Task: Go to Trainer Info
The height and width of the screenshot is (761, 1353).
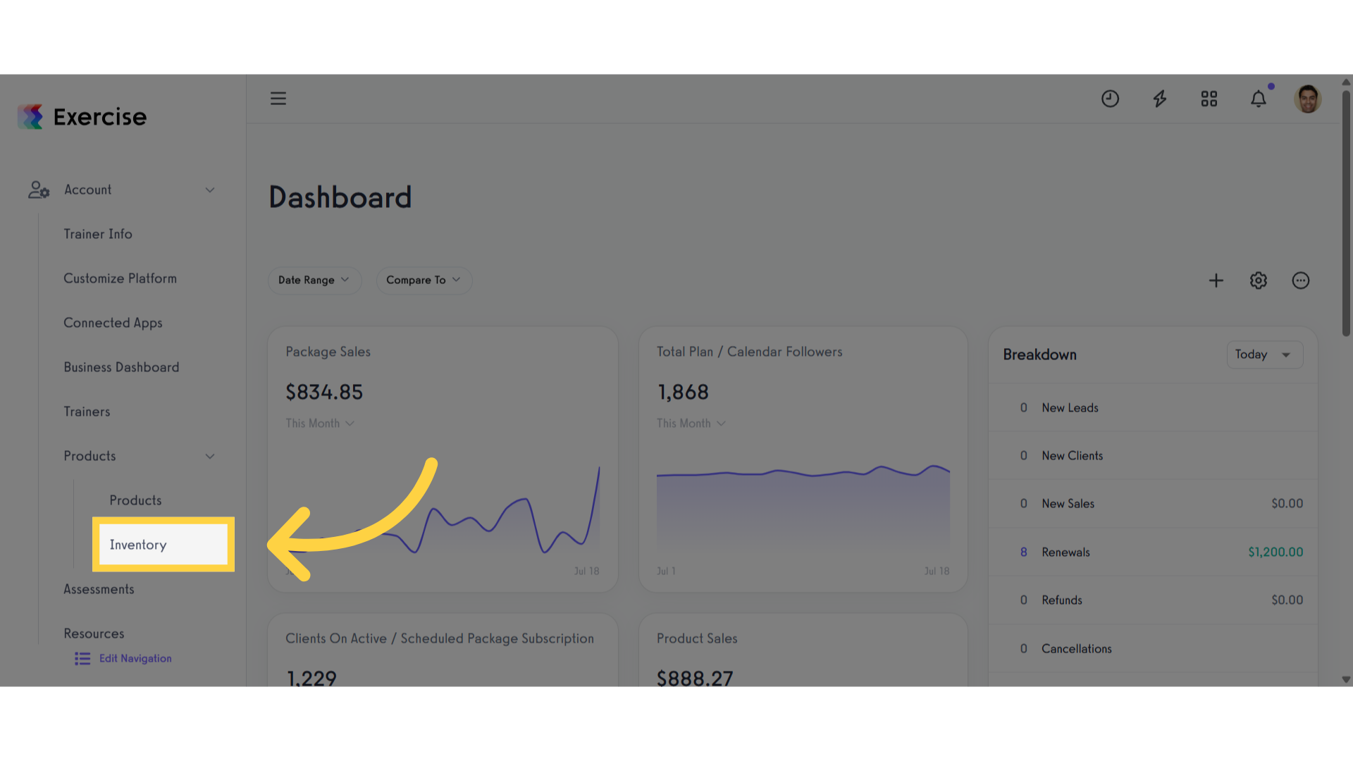Action: coord(98,234)
